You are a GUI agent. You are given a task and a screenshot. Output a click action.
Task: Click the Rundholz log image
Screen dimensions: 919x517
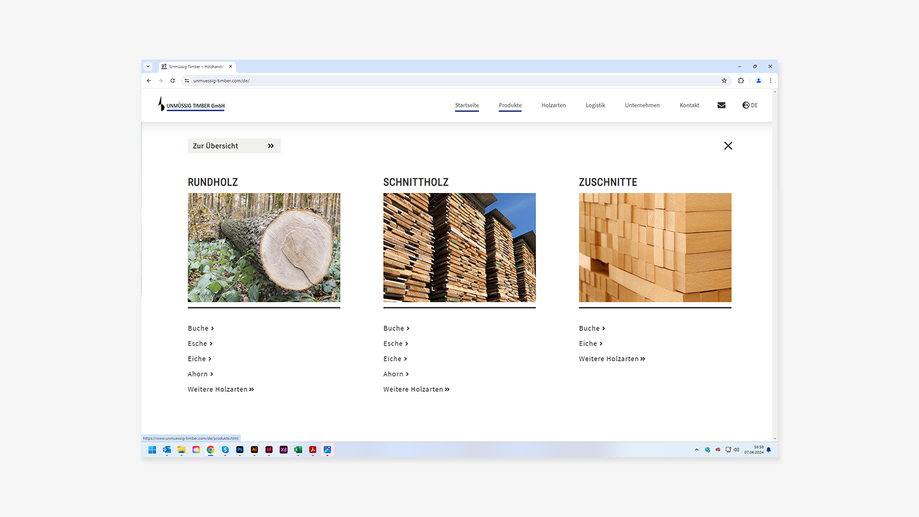point(264,248)
